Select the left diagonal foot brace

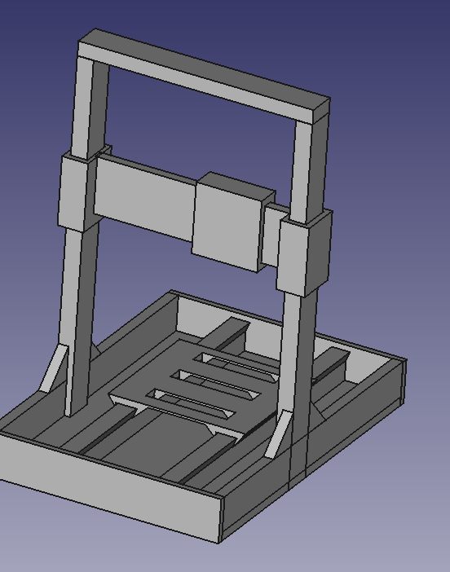point(53,368)
